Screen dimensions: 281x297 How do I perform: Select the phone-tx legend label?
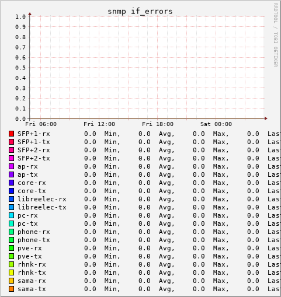[34, 240]
